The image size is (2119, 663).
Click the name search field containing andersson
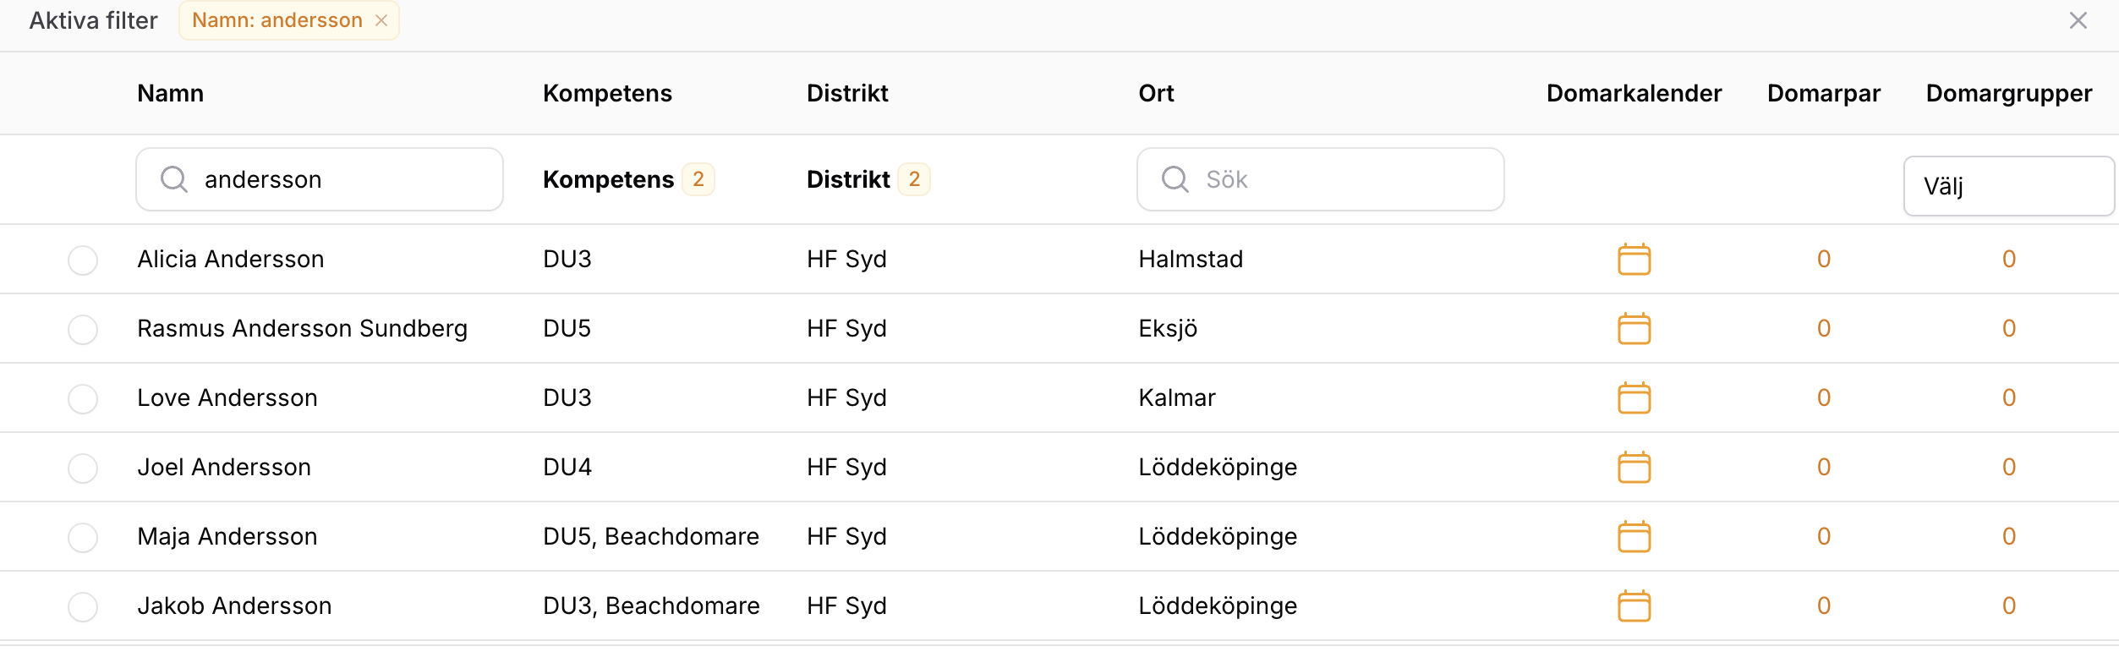tap(320, 179)
